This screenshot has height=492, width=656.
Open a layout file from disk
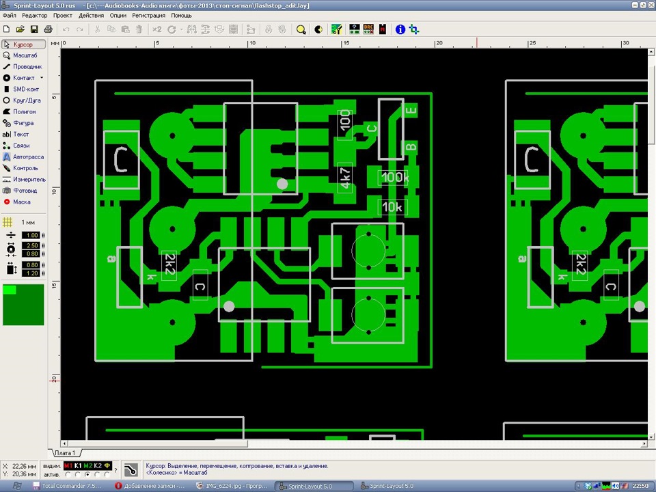click(20, 29)
